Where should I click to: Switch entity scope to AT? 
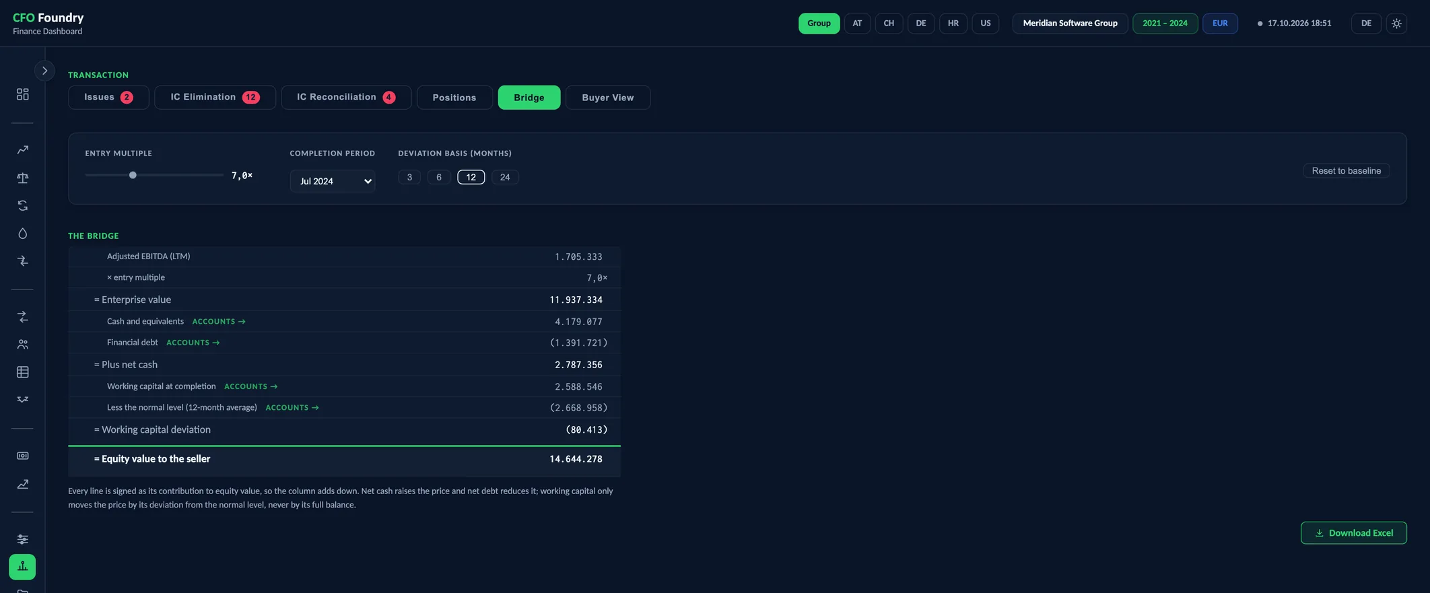tap(857, 24)
